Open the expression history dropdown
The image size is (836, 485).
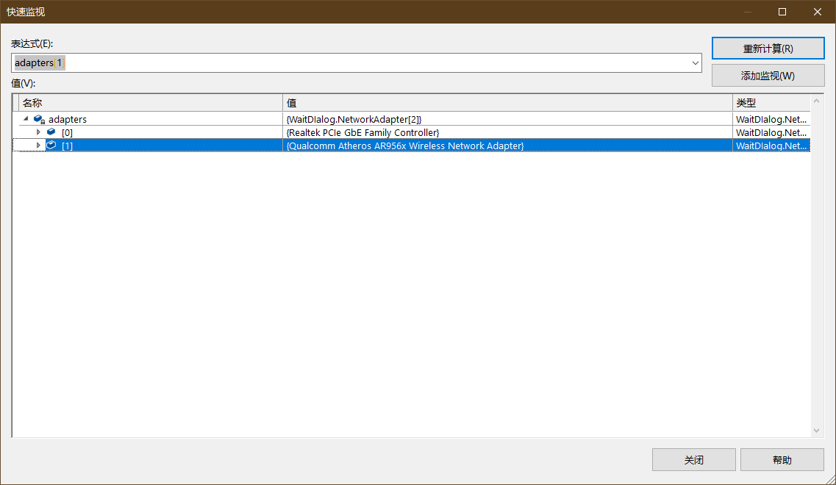pyautogui.click(x=695, y=63)
